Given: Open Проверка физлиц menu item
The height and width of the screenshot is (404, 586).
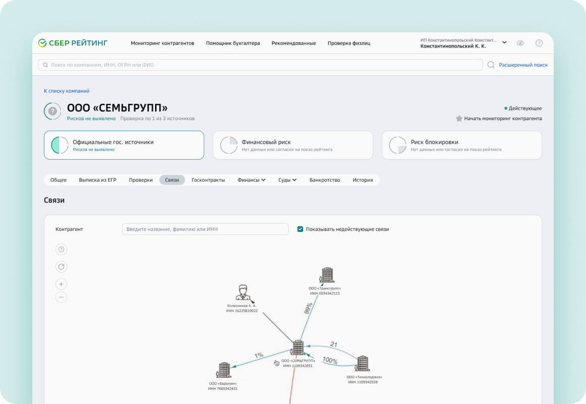Looking at the screenshot, I should point(349,43).
